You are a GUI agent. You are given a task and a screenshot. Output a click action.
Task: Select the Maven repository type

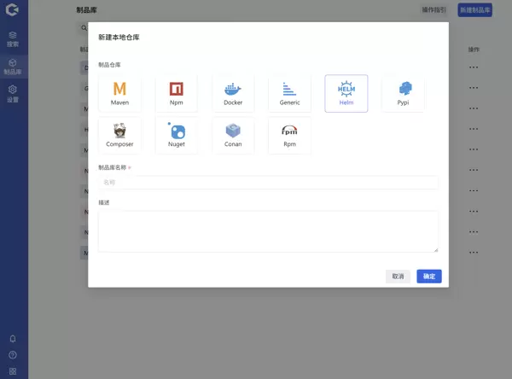pyautogui.click(x=119, y=93)
